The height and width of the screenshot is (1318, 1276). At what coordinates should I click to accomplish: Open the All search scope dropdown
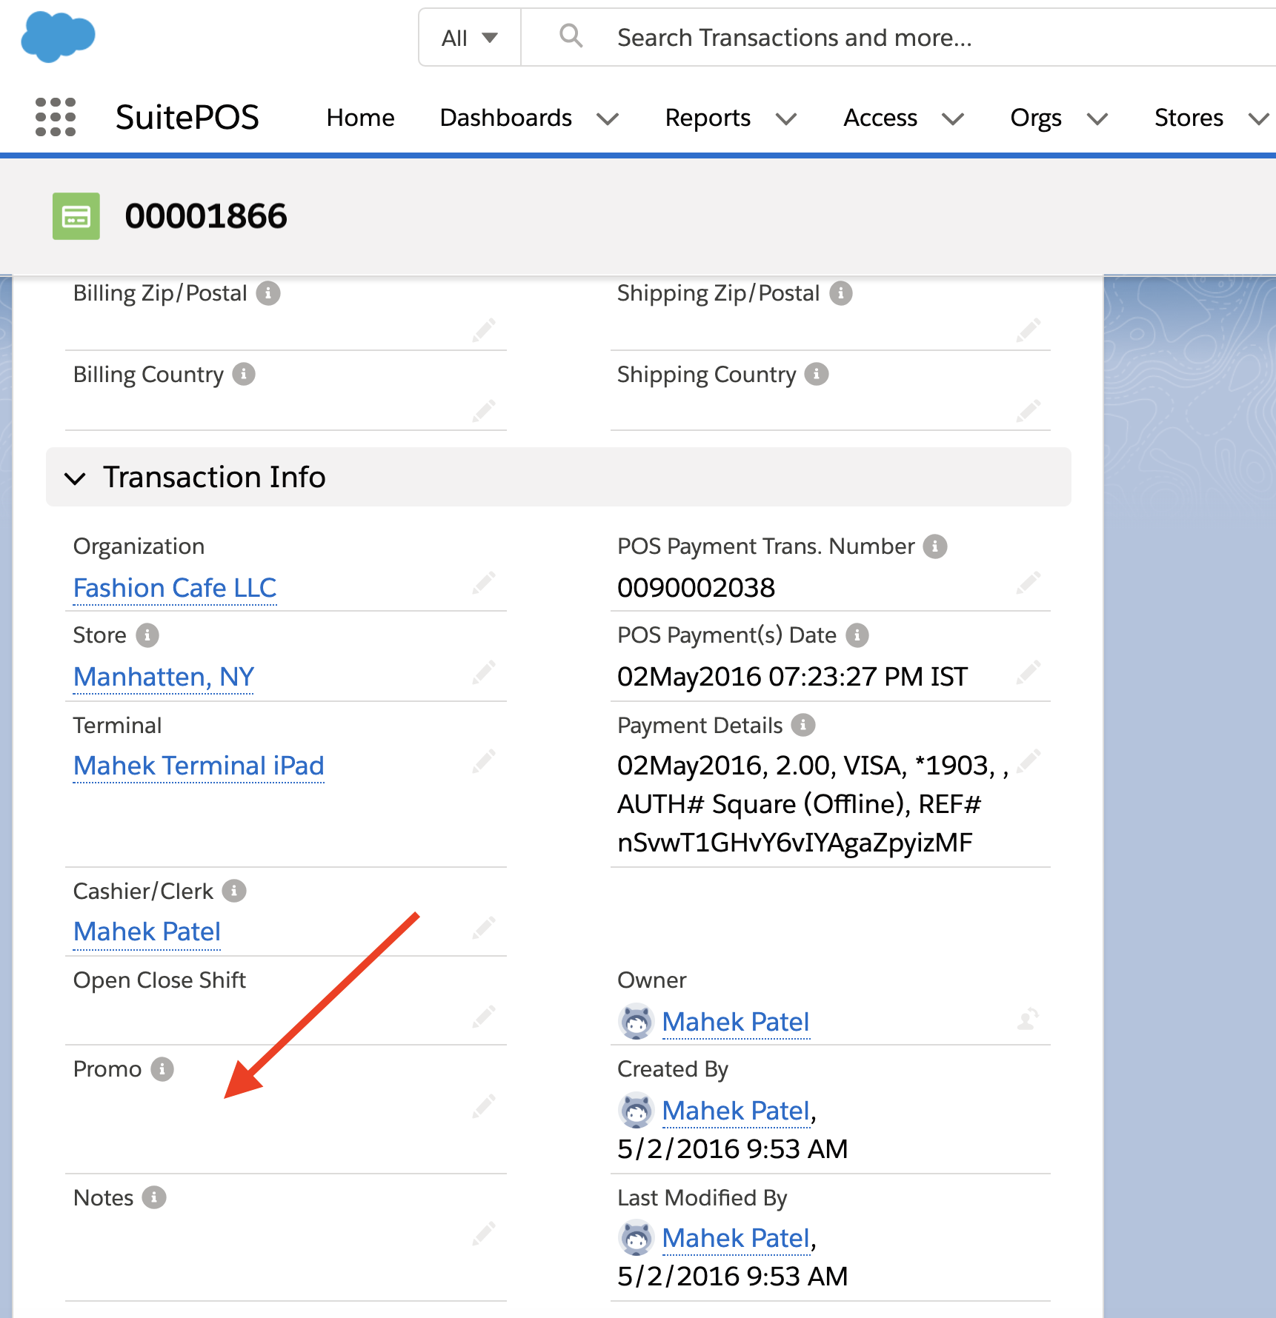tap(470, 38)
